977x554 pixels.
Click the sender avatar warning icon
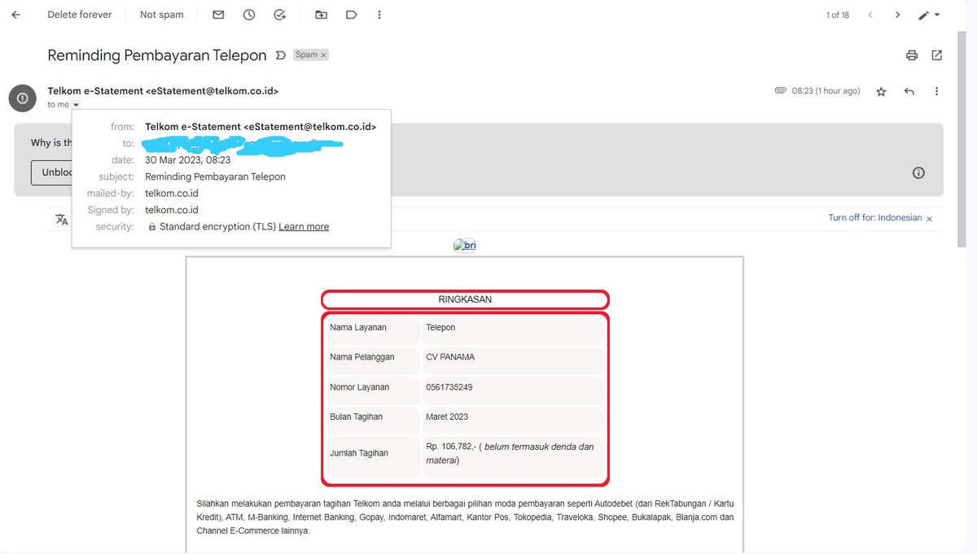point(22,98)
